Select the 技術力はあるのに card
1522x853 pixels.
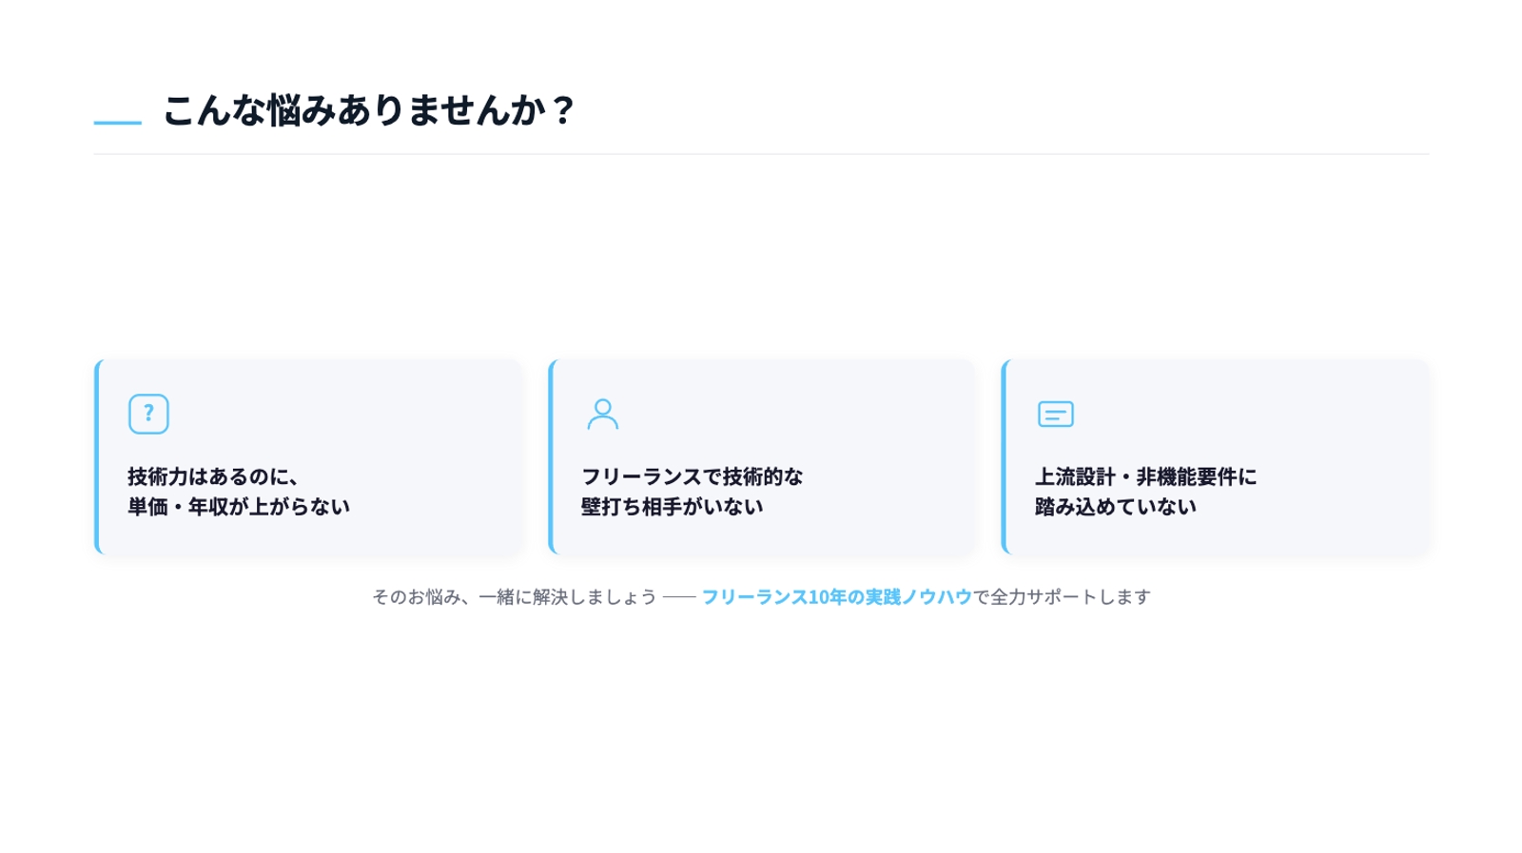(308, 456)
